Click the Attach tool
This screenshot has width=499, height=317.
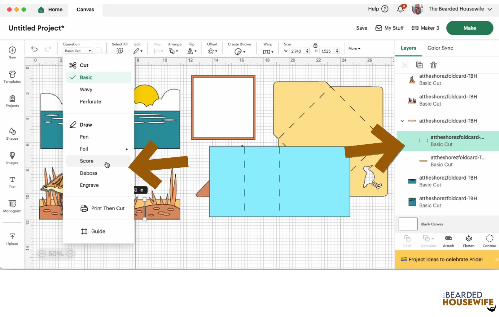[448, 241]
